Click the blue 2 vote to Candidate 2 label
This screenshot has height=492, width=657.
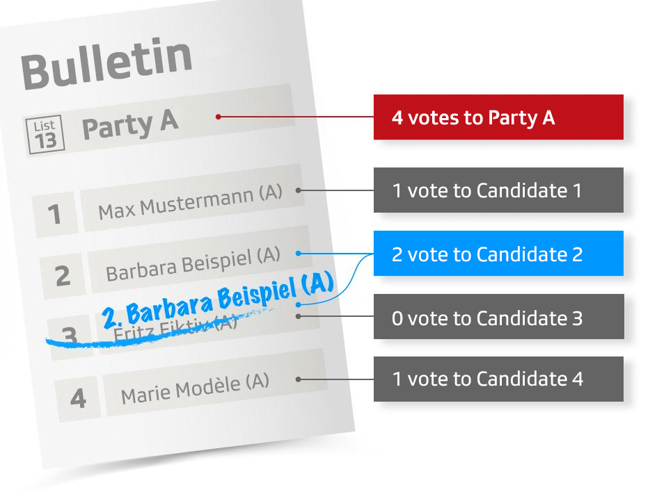(498, 254)
